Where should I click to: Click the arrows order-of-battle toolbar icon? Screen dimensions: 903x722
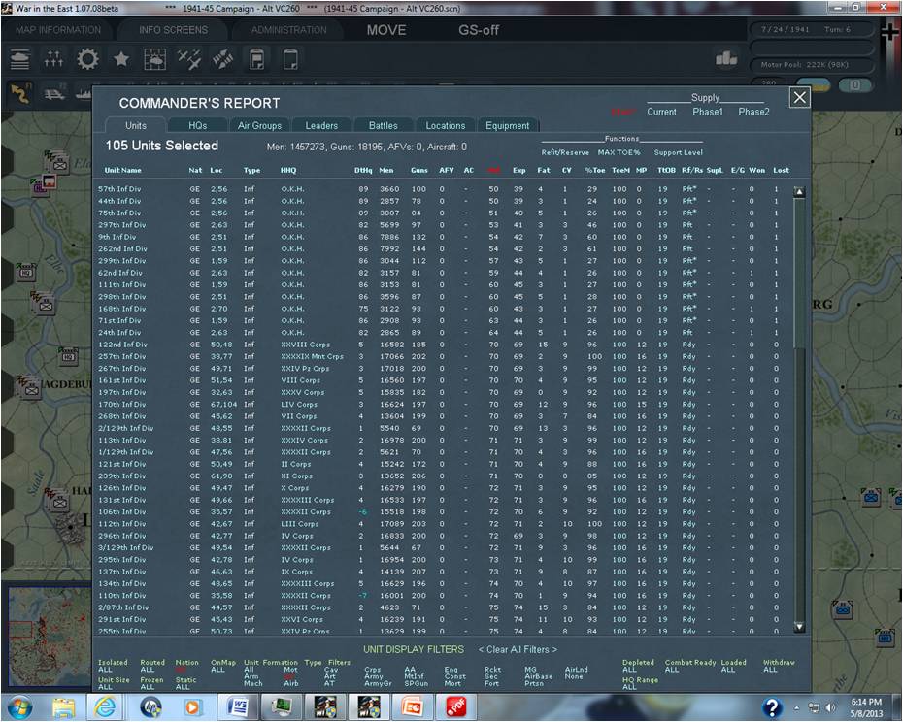pyautogui.click(x=53, y=59)
